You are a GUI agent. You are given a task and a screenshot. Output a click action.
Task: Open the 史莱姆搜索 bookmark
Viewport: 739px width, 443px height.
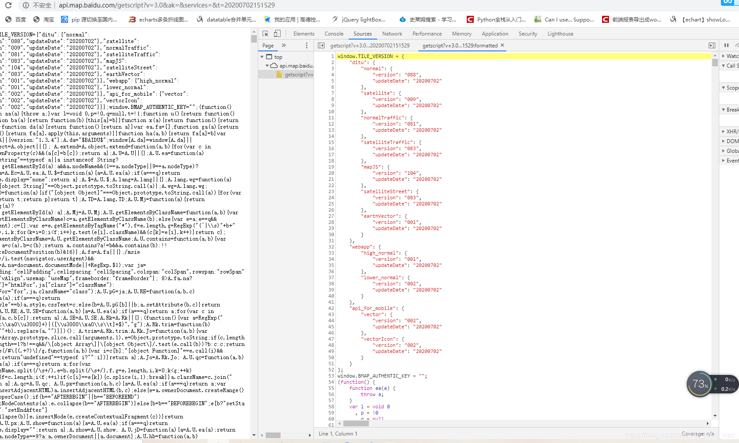tap(428, 19)
